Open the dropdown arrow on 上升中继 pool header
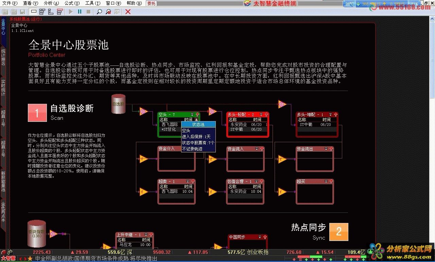The width and height of the screenshot is (435, 262). [146, 235]
